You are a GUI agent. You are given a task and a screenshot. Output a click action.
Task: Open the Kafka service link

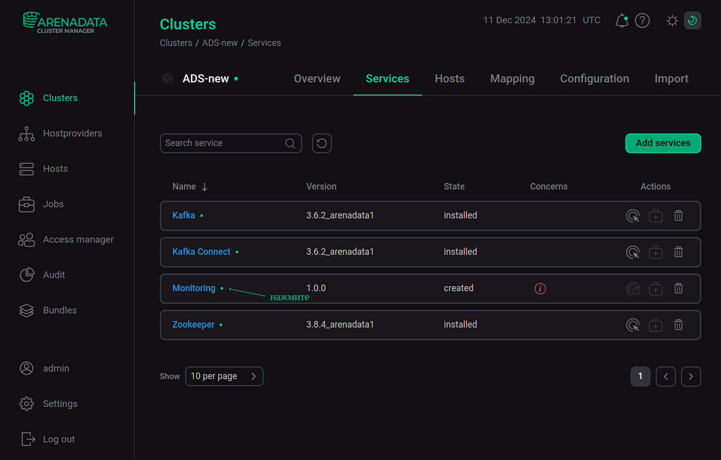184,215
